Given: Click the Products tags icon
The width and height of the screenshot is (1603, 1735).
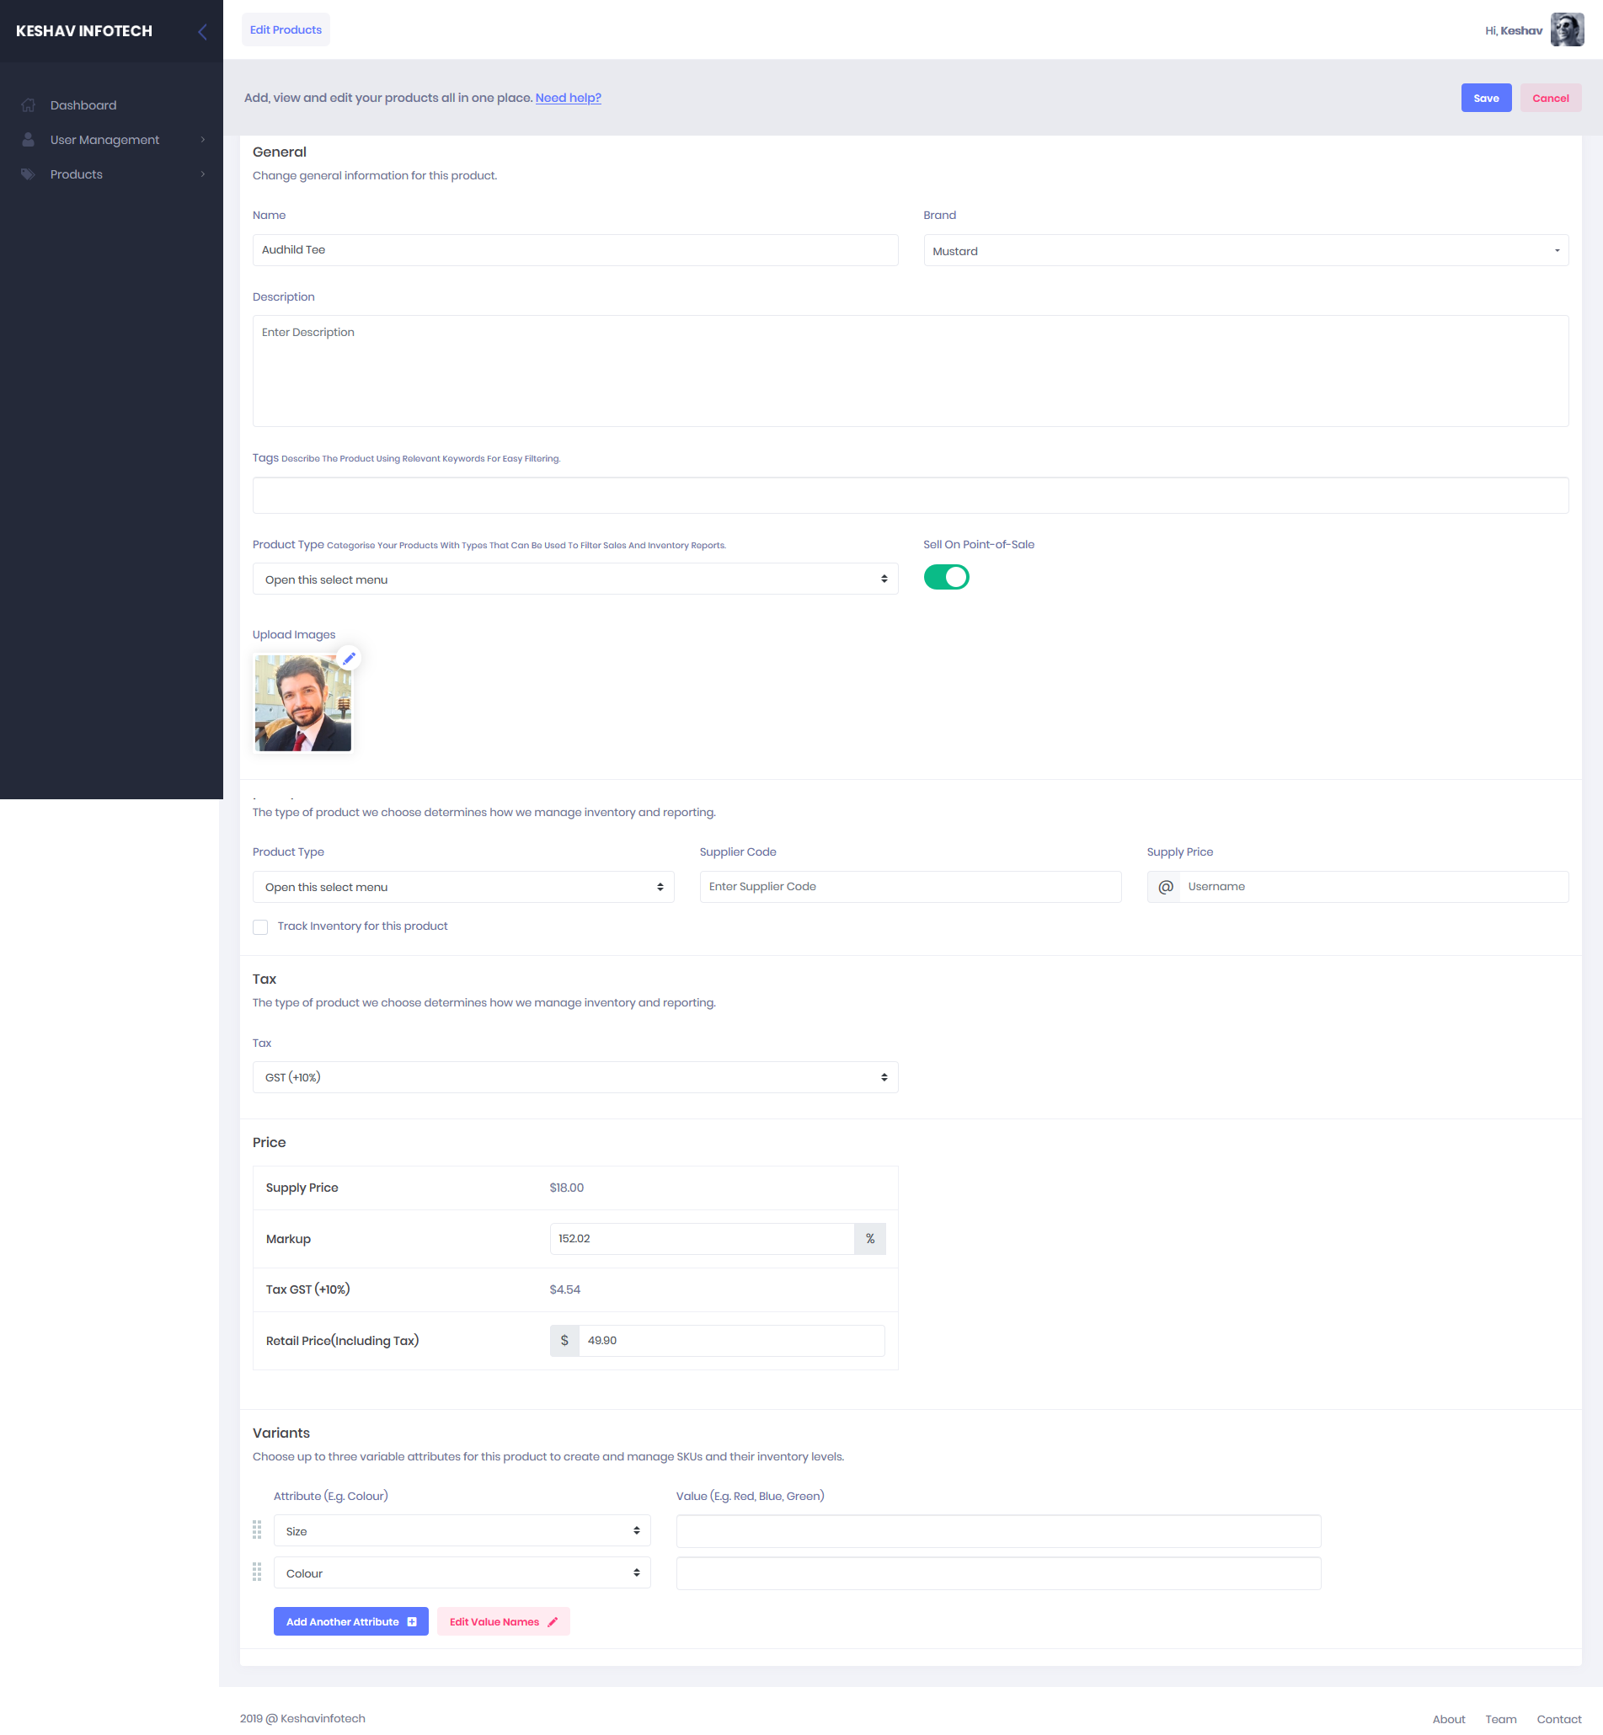Looking at the screenshot, I should pos(28,174).
